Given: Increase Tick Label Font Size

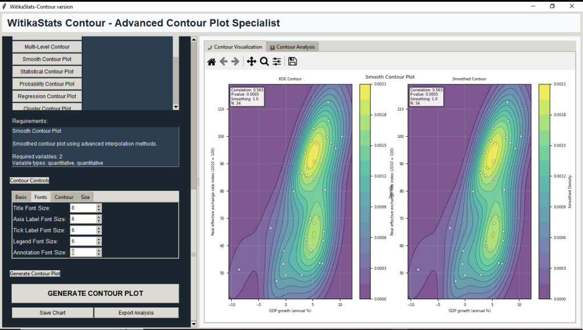Looking at the screenshot, I should point(98,229).
